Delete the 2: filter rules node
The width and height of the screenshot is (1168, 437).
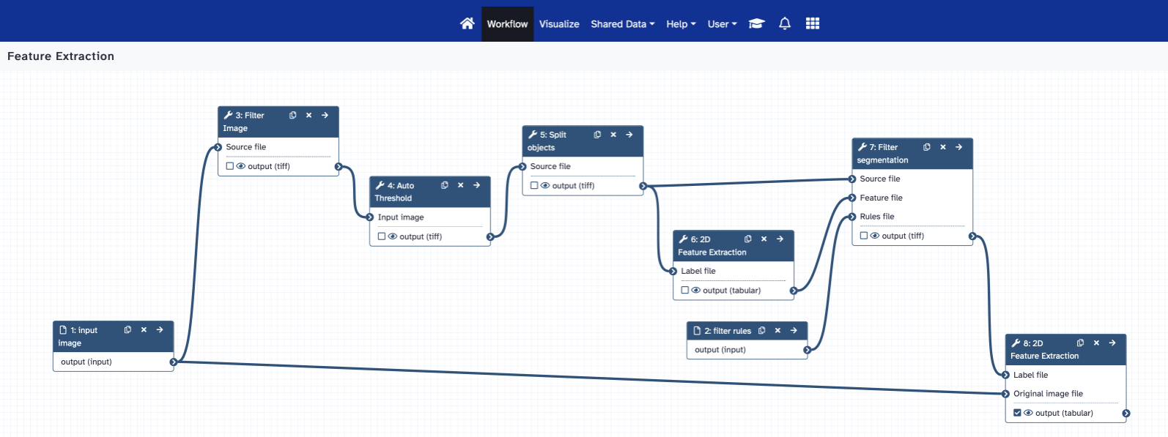pos(777,331)
